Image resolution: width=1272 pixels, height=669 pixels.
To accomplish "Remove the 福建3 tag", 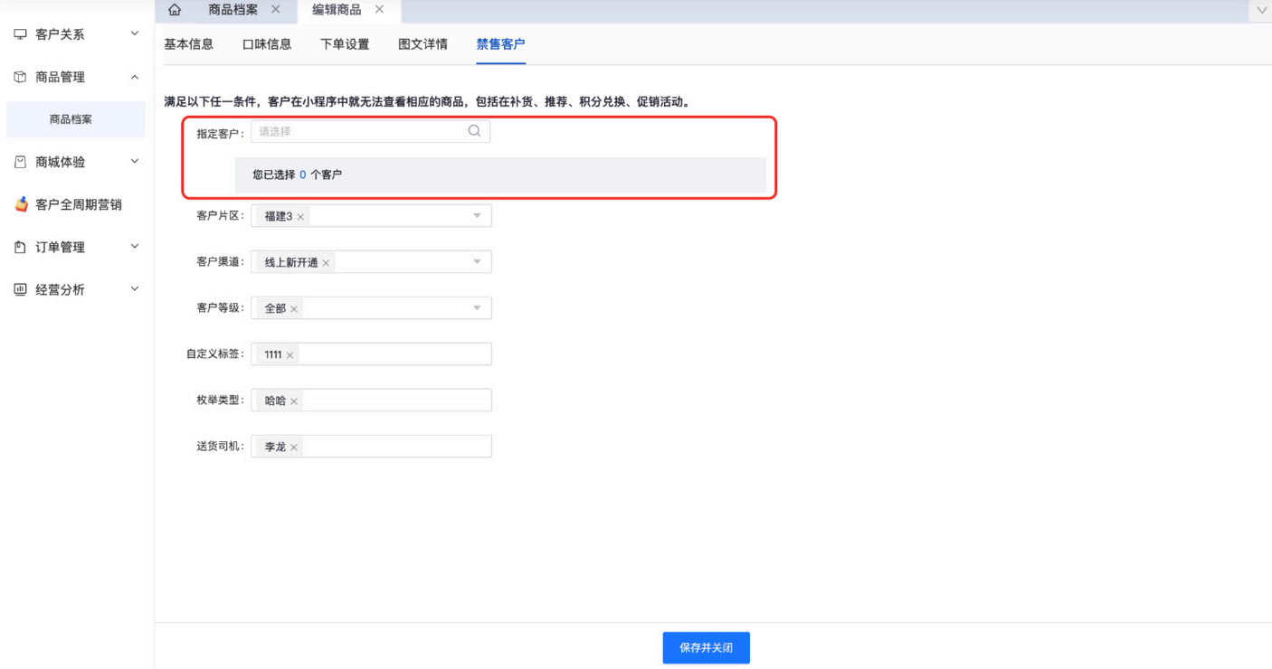I will [x=300, y=217].
